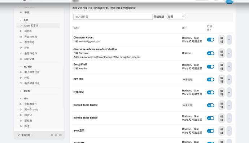Click the SVIP显示 component name
The height and width of the screenshot is (143, 249).
(x=79, y=131)
